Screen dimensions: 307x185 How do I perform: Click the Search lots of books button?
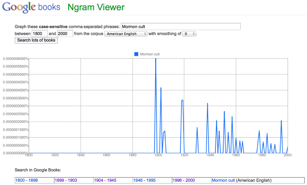[36, 40]
